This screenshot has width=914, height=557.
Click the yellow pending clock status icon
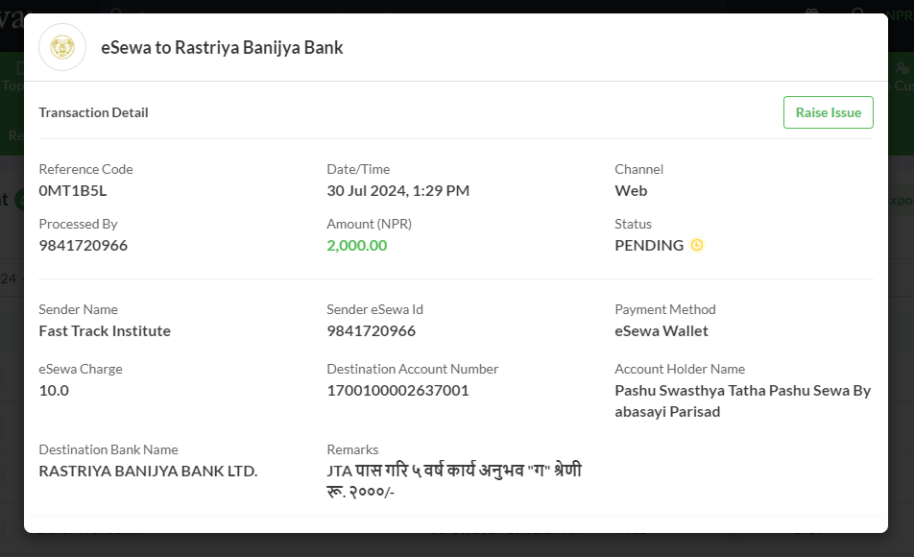tap(697, 245)
